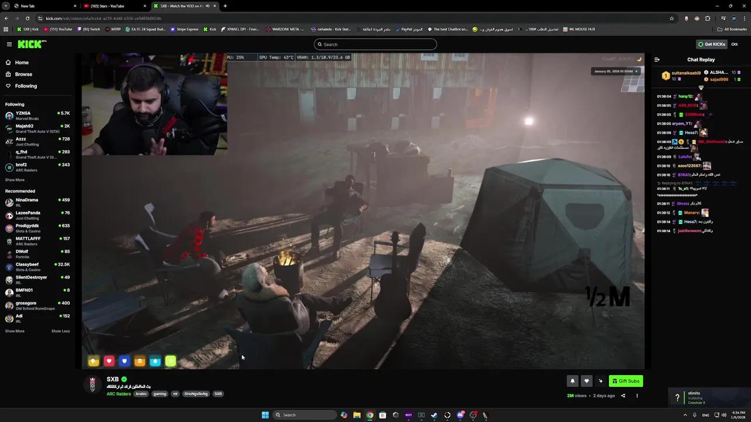Image resolution: width=751 pixels, height=422 pixels.
Task: Open the Chromium browser in the taskbar
Action: [x=370, y=415]
